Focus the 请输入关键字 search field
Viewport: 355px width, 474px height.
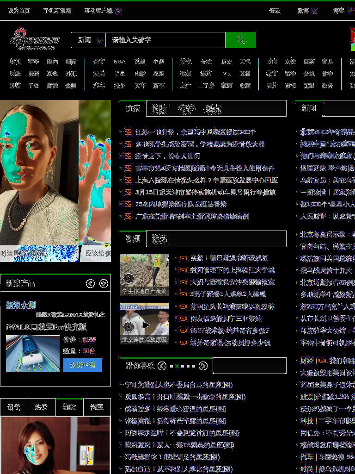click(165, 40)
